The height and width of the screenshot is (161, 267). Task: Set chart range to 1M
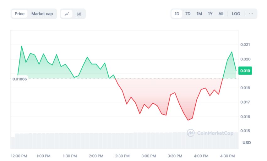pyautogui.click(x=199, y=14)
